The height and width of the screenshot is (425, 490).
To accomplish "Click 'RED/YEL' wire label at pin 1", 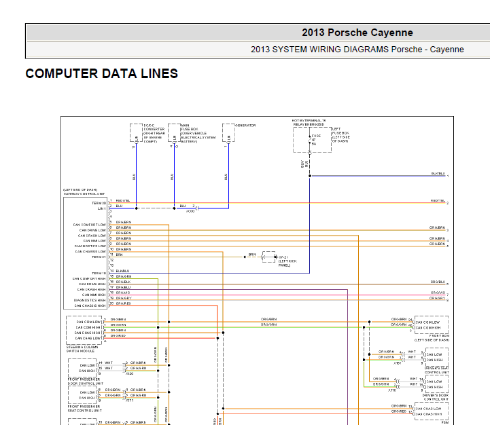I will pos(123,200).
